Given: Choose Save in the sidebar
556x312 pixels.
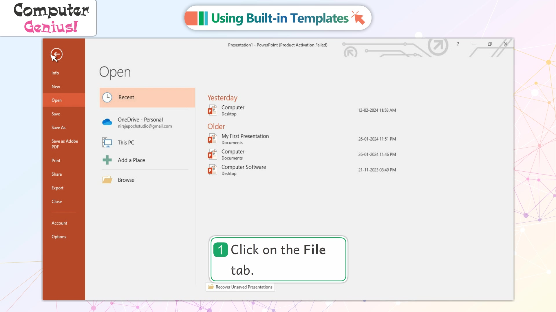Looking at the screenshot, I should coord(56,114).
